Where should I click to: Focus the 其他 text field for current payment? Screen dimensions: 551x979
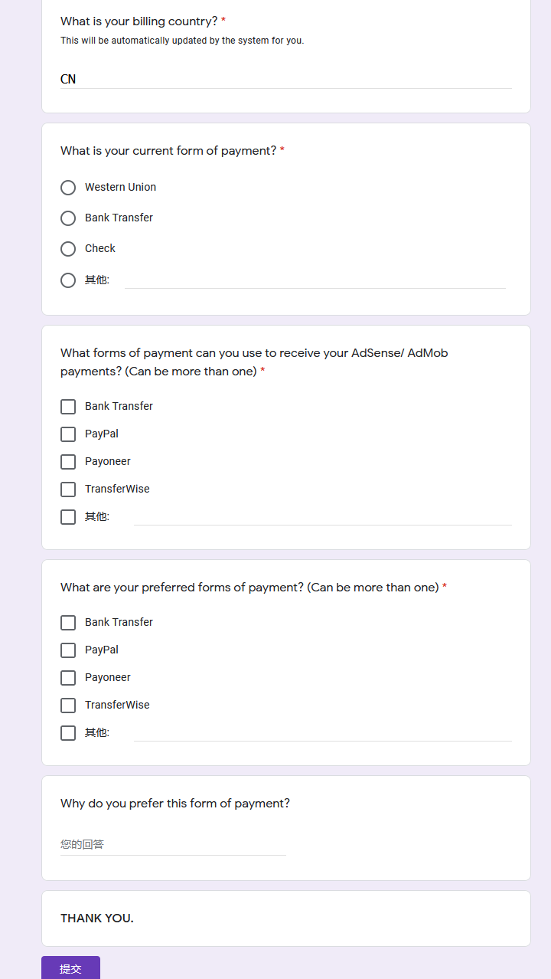pyautogui.click(x=315, y=280)
